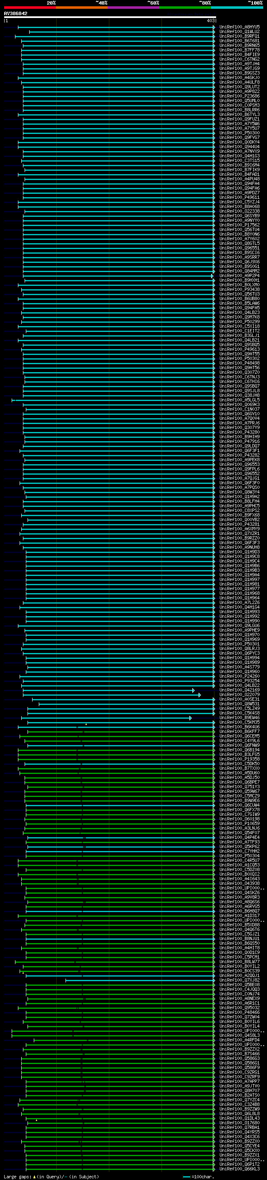Click hit label UniRef100_P19358

pos(239,759)
